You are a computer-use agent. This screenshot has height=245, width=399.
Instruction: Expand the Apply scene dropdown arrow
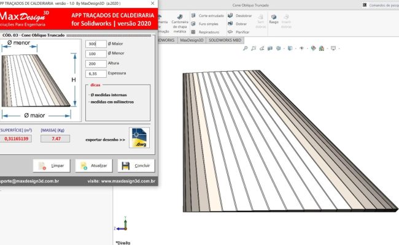(x=328, y=48)
